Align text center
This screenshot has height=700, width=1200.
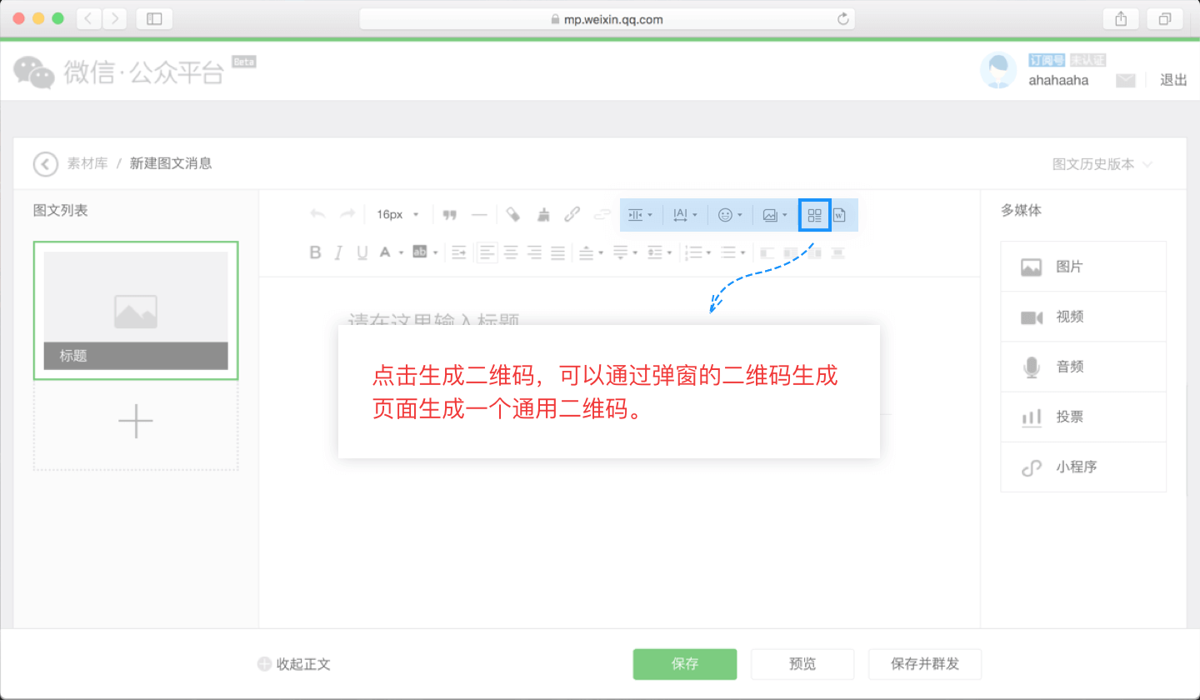[x=511, y=252]
